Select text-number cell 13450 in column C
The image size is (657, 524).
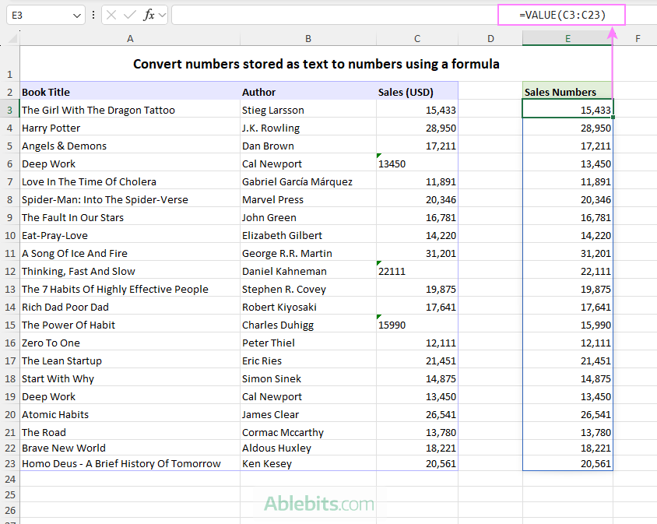pos(417,164)
